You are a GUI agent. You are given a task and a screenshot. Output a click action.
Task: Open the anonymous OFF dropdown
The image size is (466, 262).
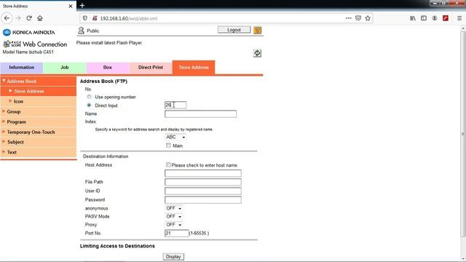click(173, 208)
